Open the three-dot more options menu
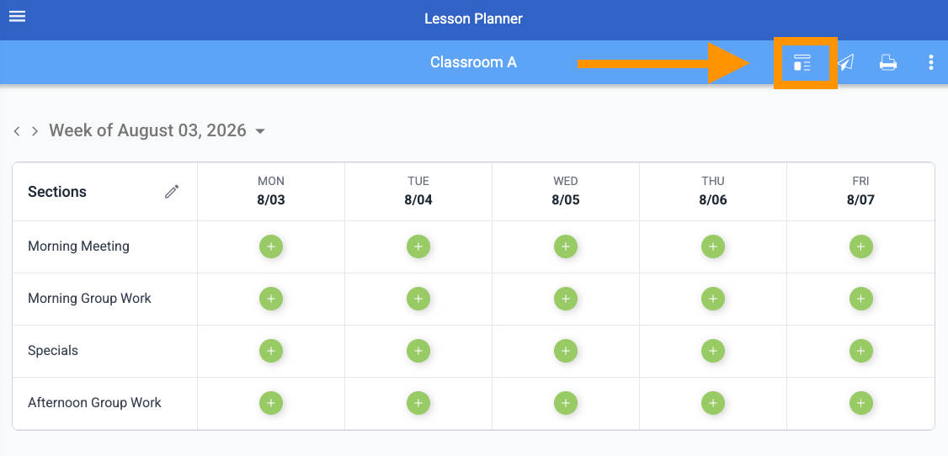The height and width of the screenshot is (456, 948). click(x=930, y=62)
